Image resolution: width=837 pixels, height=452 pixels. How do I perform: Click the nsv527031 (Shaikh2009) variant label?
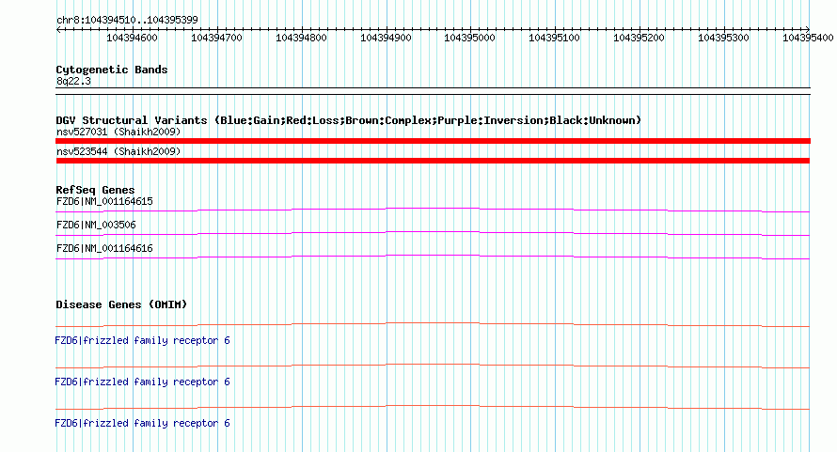(118, 132)
